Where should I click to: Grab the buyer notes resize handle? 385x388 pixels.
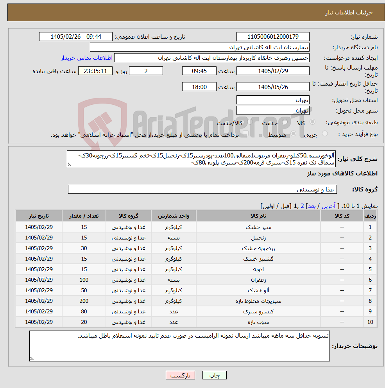[32, 359]
